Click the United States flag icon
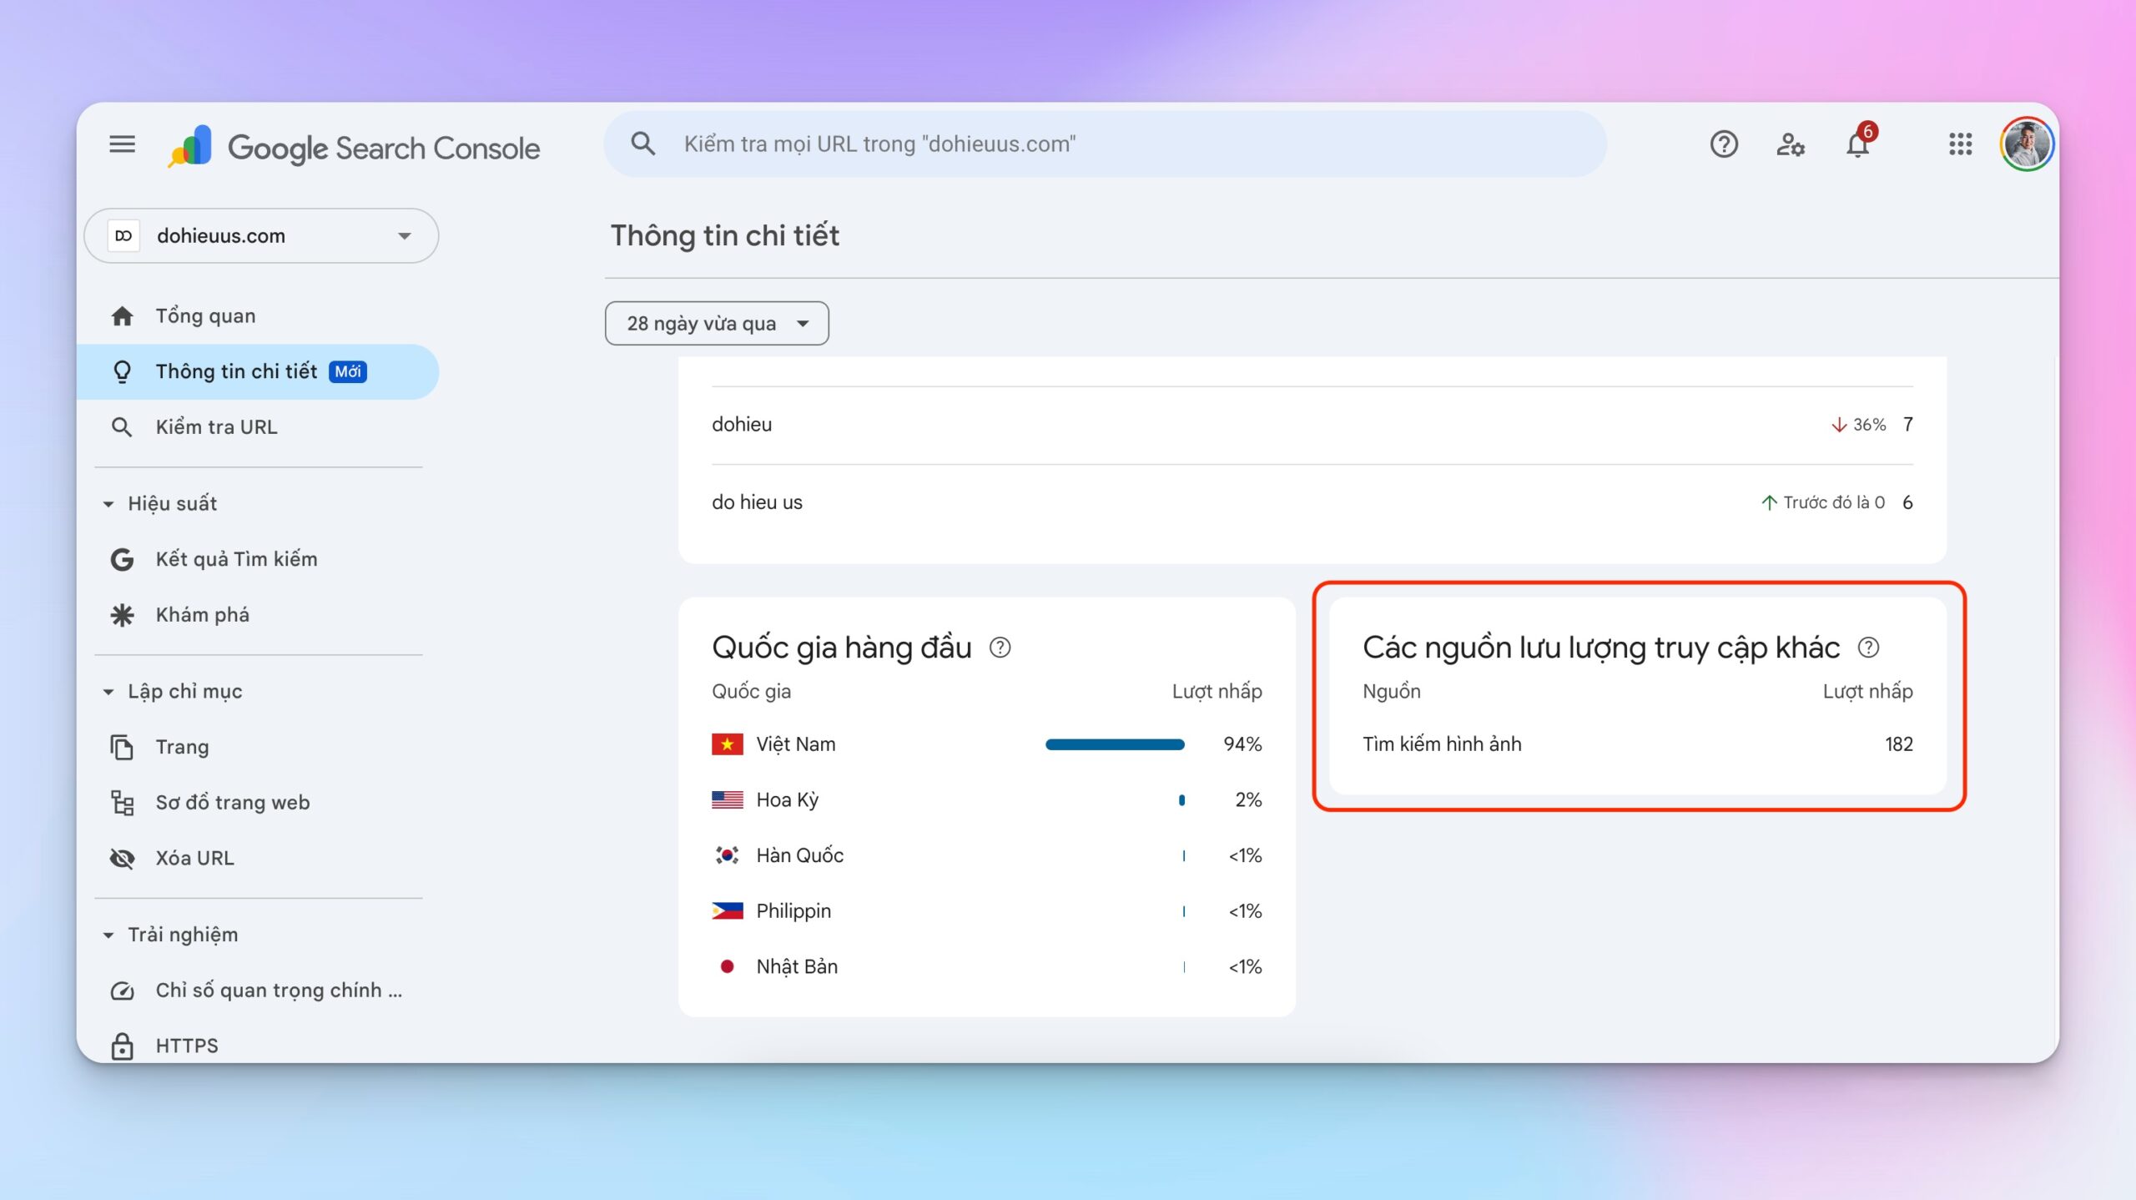Screen dimensions: 2136x1200 [x=727, y=800]
